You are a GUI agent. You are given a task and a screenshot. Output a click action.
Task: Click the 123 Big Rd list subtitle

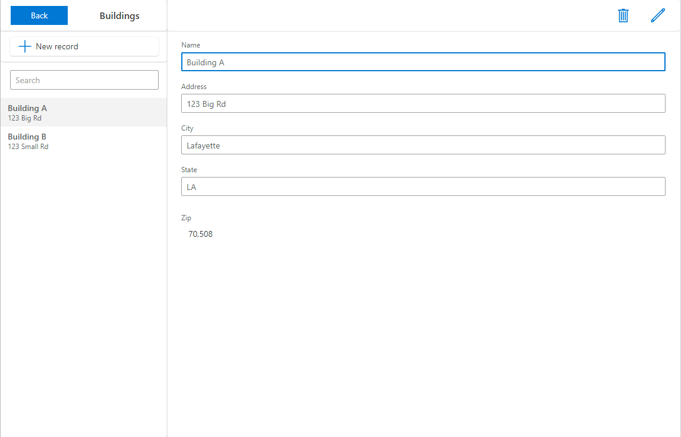point(25,118)
